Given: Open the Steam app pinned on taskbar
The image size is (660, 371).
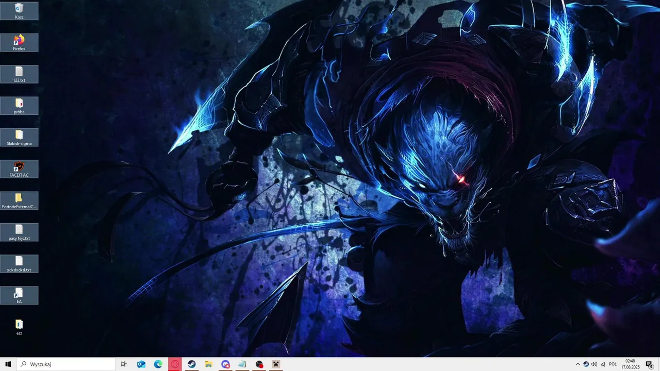Looking at the screenshot, I should coord(192,364).
